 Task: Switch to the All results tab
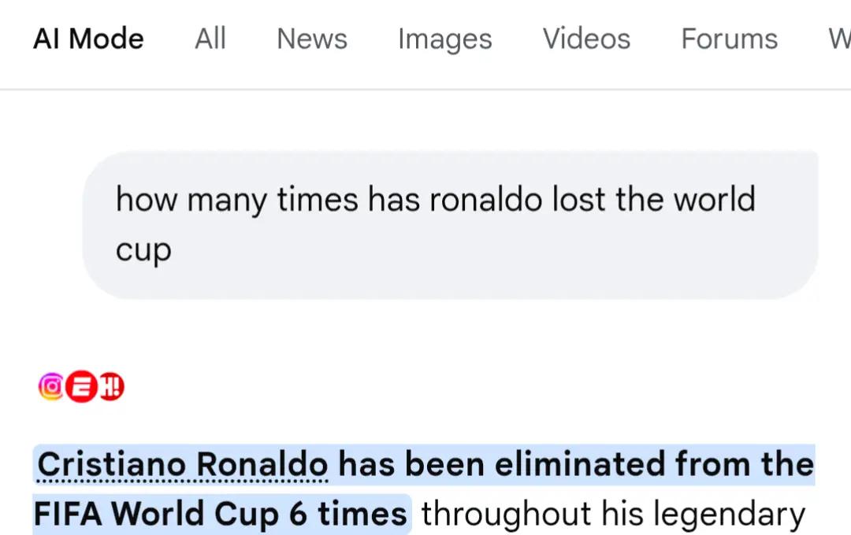point(210,39)
